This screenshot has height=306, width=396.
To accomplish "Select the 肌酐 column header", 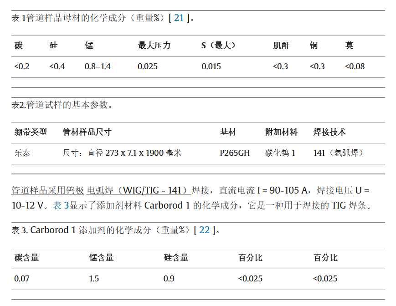I will click(281, 46).
